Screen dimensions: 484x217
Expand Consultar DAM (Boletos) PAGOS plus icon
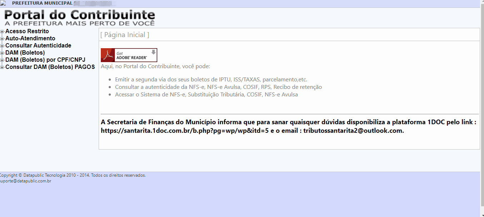2,67
